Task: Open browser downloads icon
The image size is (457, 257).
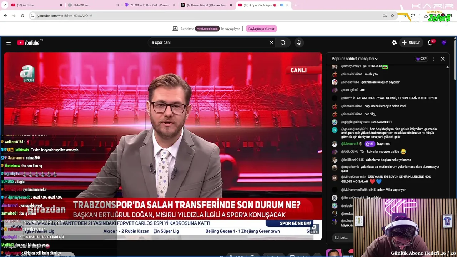Action: (426, 16)
